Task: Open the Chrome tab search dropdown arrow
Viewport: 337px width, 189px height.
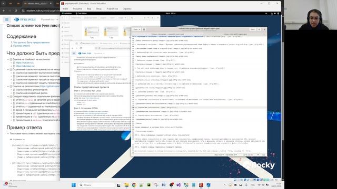Action: pos(4,4)
